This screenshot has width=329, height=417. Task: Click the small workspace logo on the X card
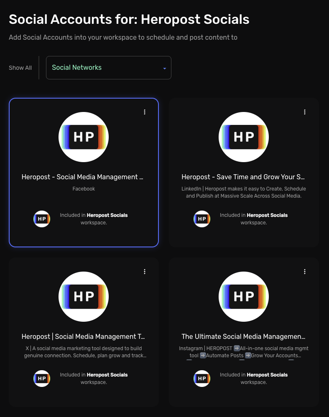42,379
